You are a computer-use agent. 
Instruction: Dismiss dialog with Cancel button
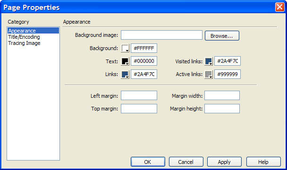tap(186, 162)
